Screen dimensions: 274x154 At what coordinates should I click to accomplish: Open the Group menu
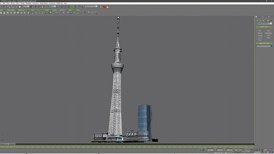[x=13, y=3]
